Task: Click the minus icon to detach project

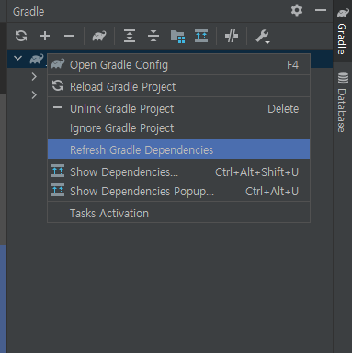Action: (69, 36)
